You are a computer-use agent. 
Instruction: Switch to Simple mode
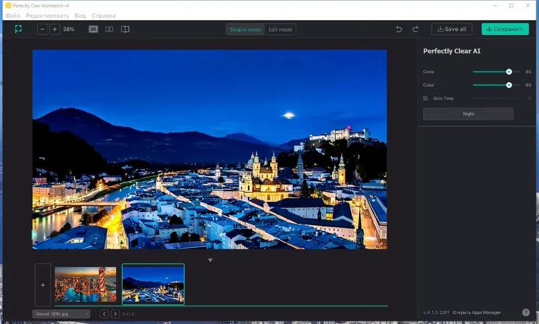click(x=245, y=30)
